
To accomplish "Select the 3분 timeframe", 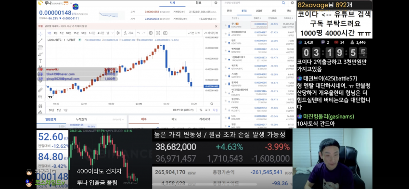I will pos(55,33).
